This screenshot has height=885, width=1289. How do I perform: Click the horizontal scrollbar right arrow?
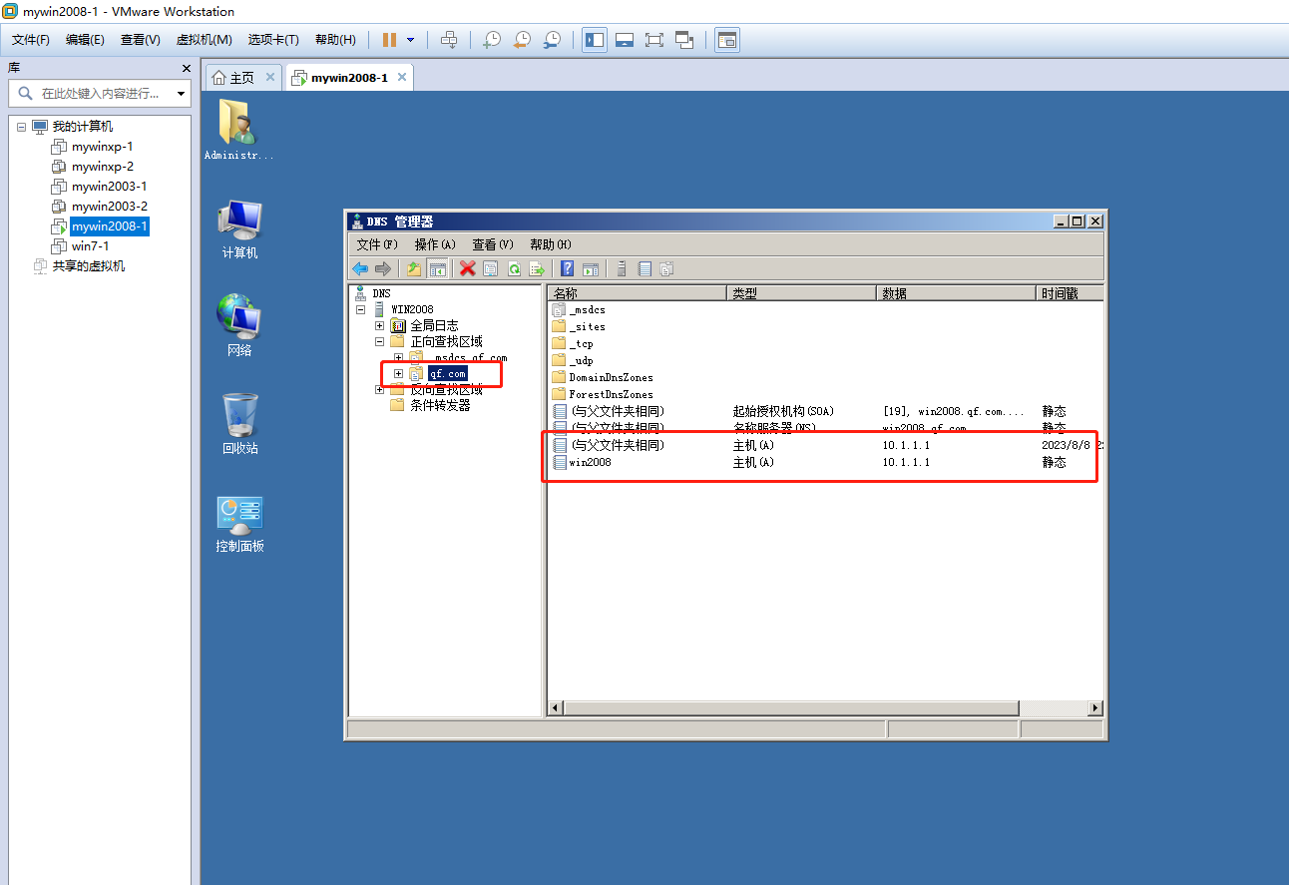(x=1094, y=707)
